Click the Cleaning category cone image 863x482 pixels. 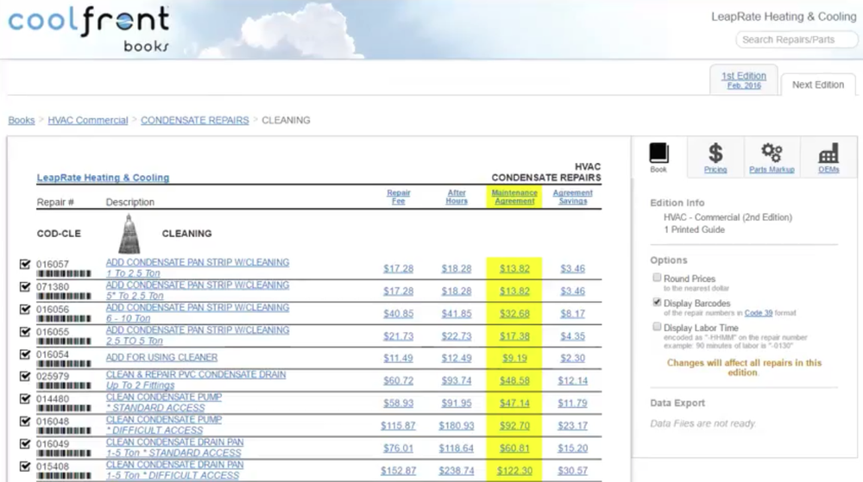pos(128,233)
